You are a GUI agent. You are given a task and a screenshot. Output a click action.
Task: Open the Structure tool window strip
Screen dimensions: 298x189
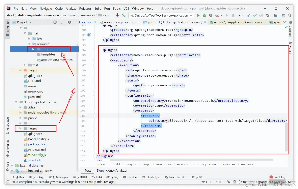[x=8, y=125]
